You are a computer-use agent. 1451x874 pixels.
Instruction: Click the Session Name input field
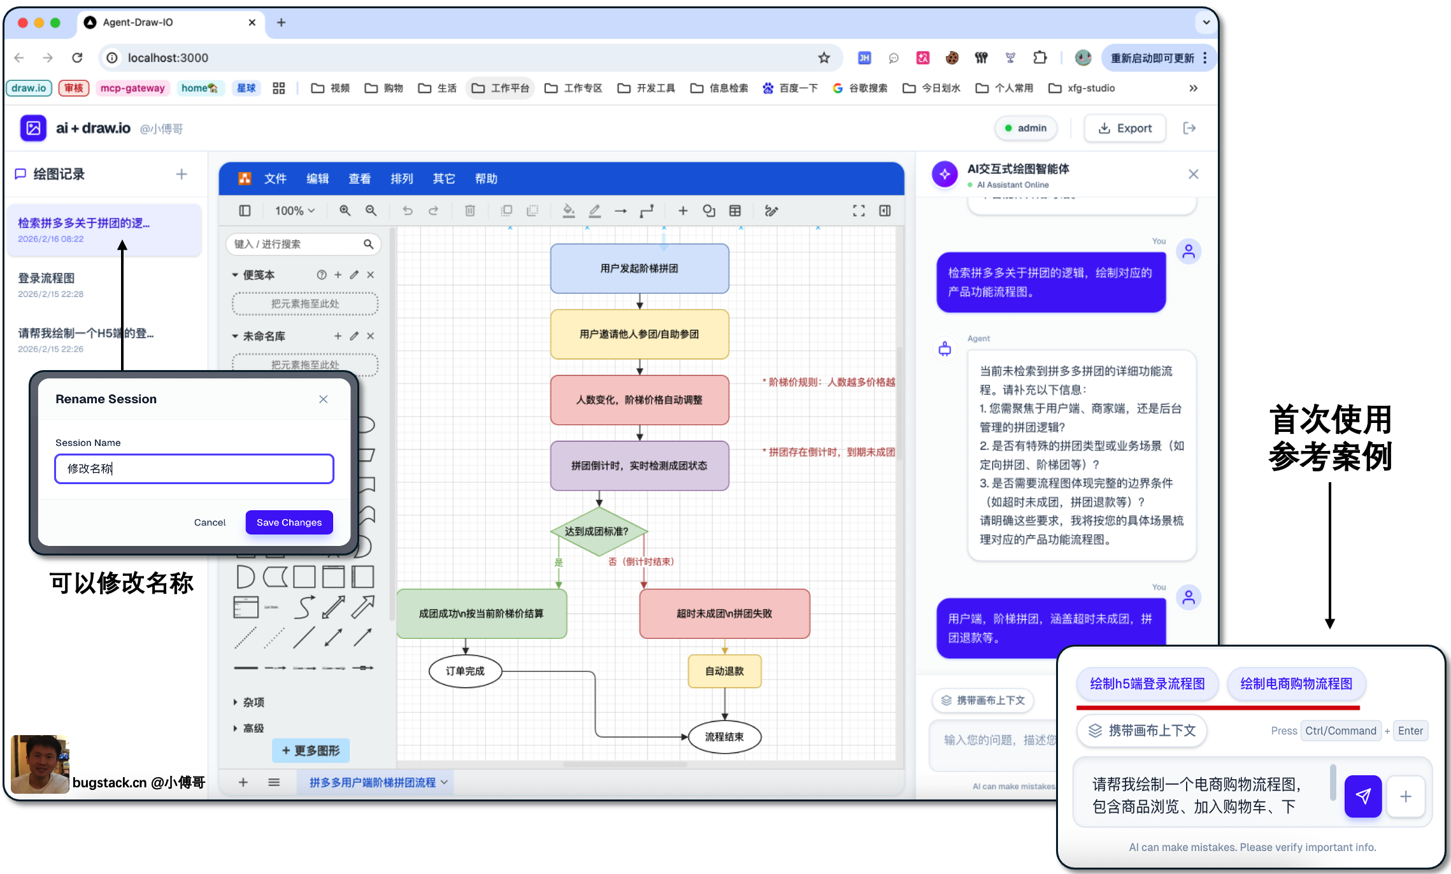pyautogui.click(x=194, y=469)
